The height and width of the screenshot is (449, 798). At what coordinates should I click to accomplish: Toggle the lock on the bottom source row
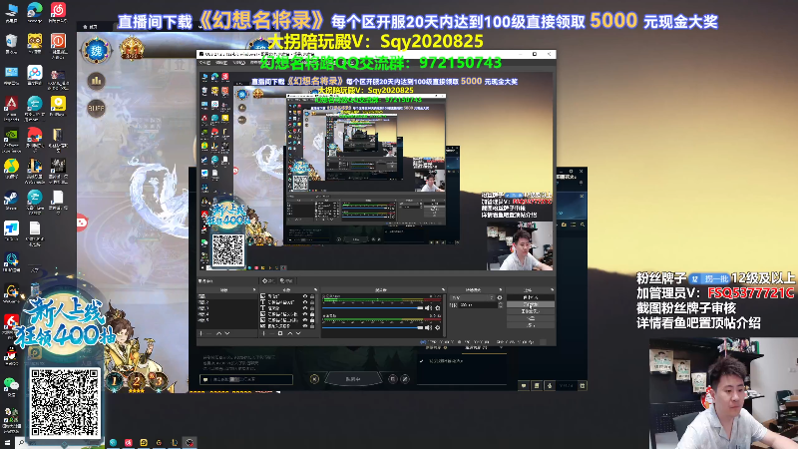pyautogui.click(x=312, y=326)
